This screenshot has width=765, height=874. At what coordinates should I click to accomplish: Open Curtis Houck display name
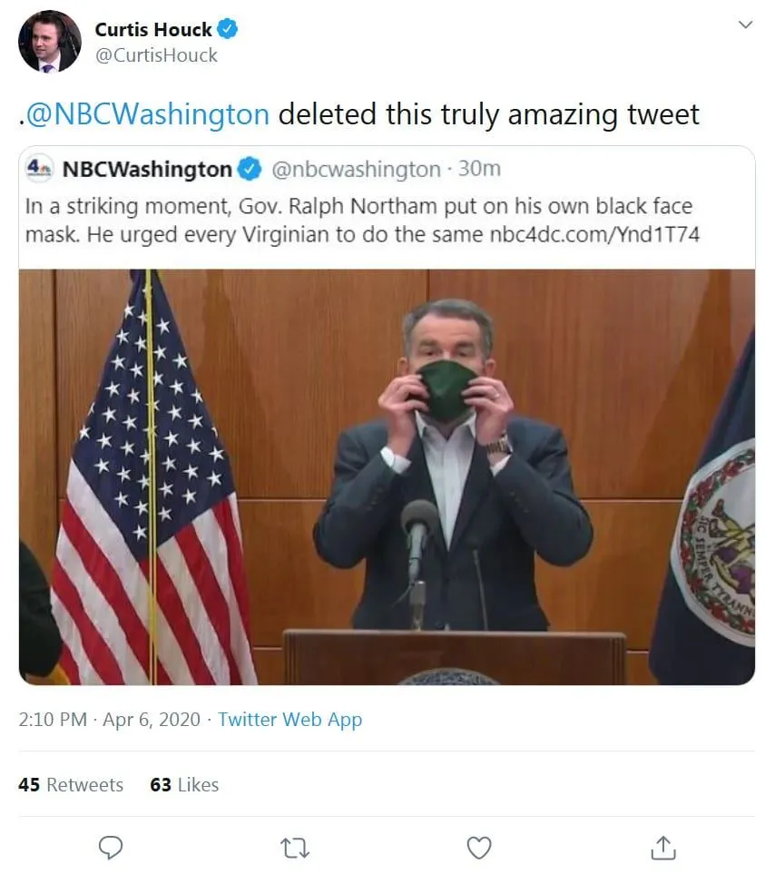[x=152, y=29]
